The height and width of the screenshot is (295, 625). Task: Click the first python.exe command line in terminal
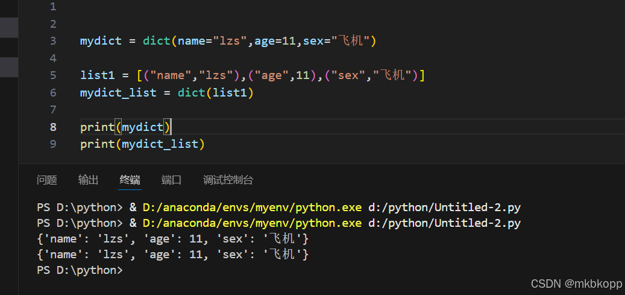278,208
